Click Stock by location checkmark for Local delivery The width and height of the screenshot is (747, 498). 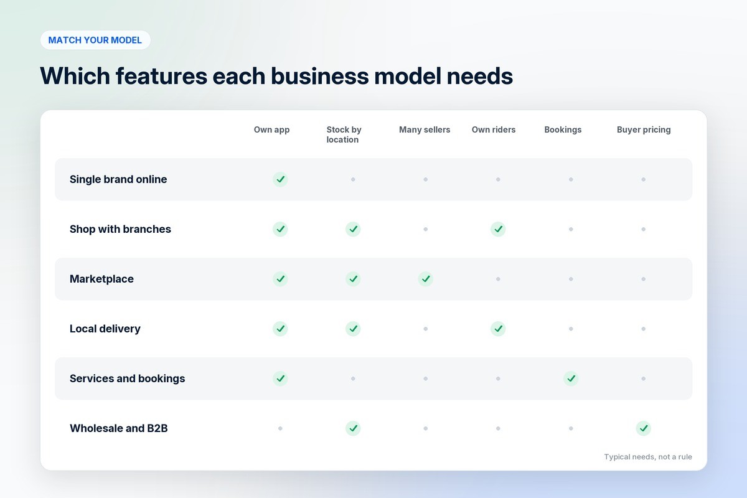click(353, 329)
